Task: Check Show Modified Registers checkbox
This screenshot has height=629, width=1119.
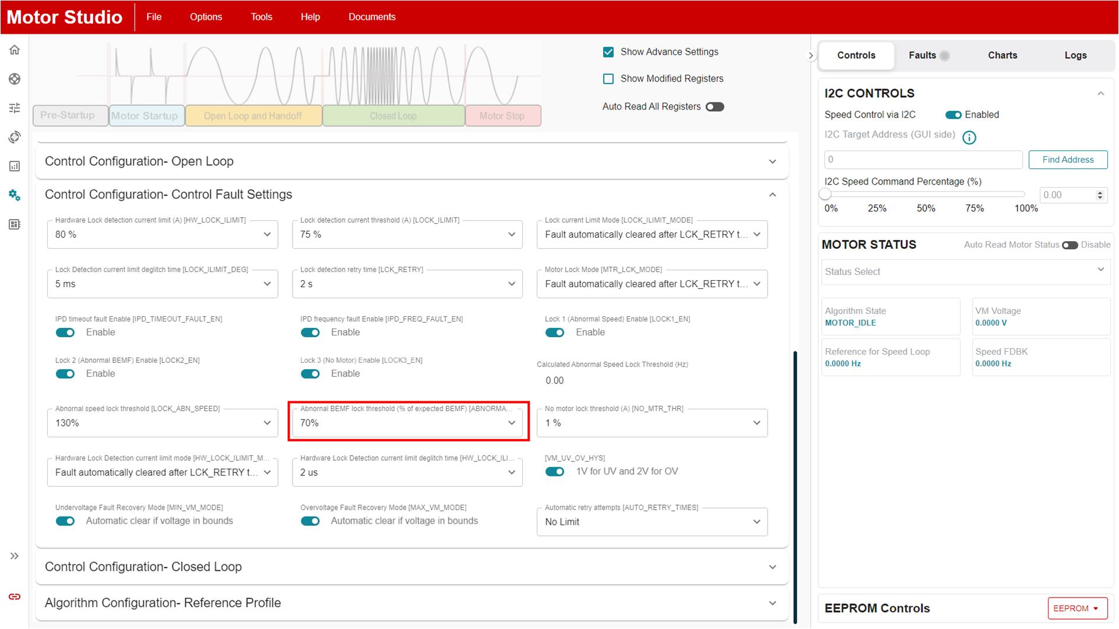Action: [x=608, y=79]
